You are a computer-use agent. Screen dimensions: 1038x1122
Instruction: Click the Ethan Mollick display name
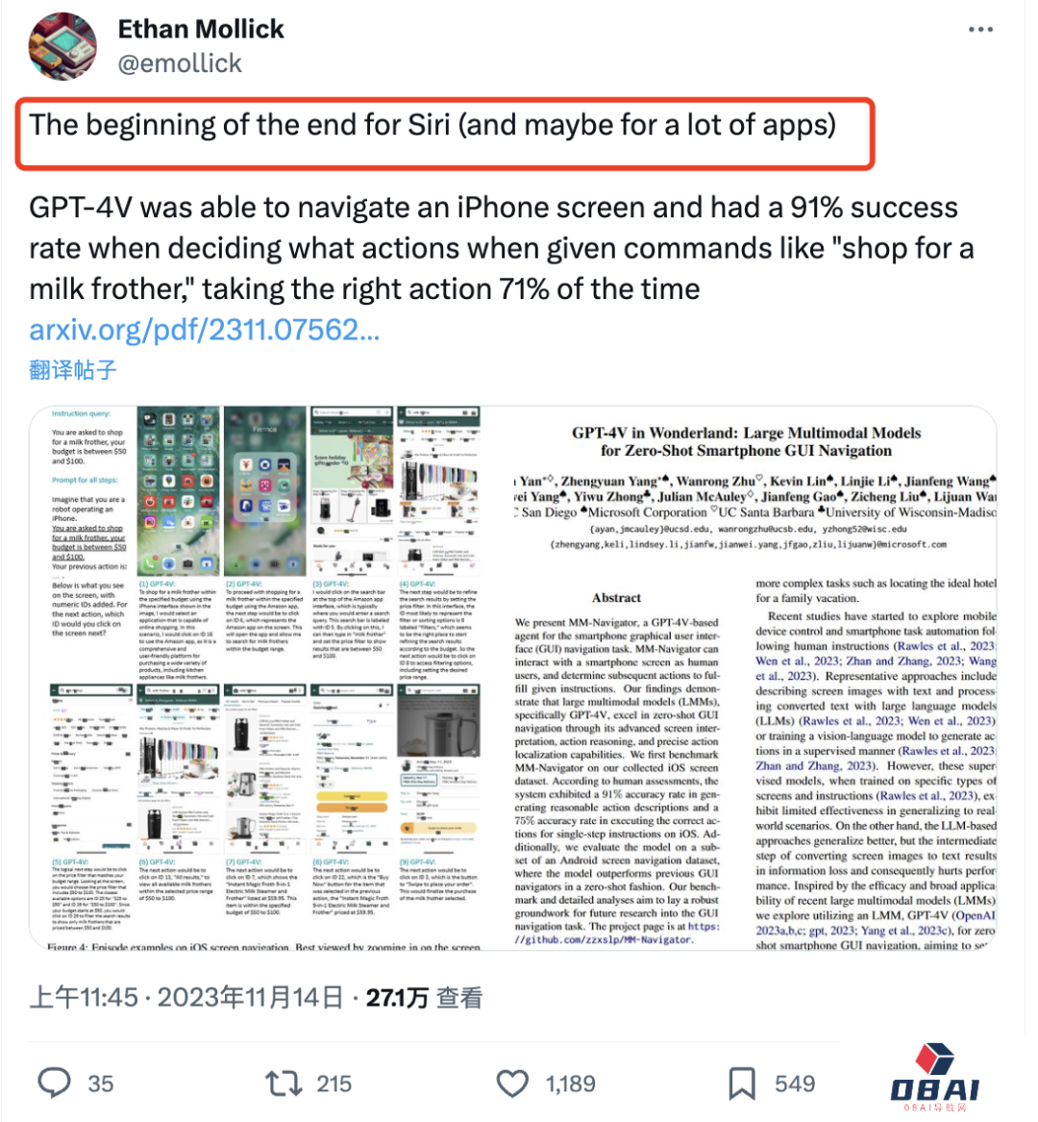tap(200, 29)
